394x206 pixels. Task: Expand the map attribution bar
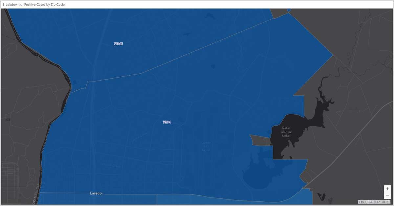coord(374,202)
